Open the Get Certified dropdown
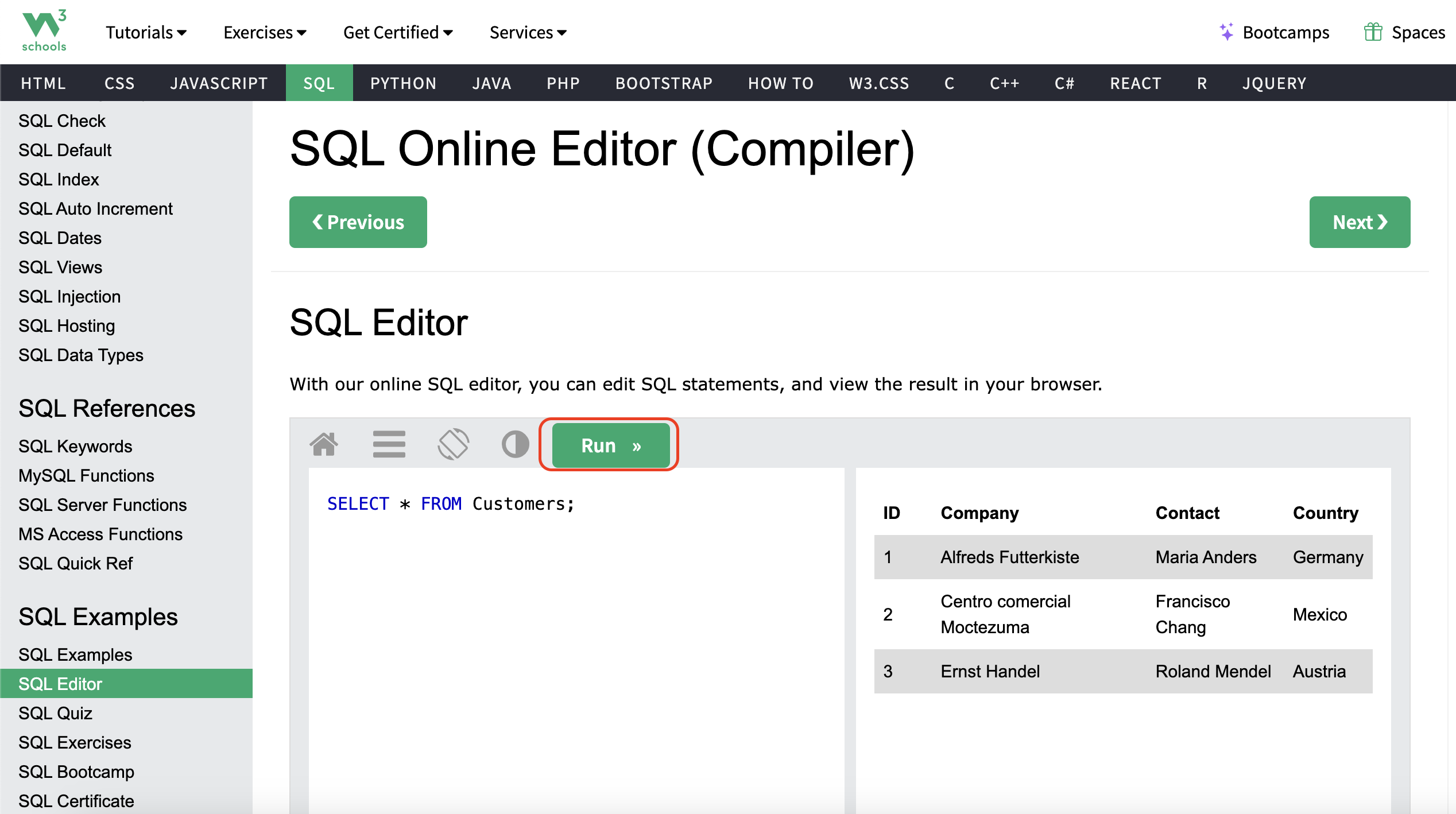This screenshot has height=814, width=1456. pyautogui.click(x=398, y=32)
